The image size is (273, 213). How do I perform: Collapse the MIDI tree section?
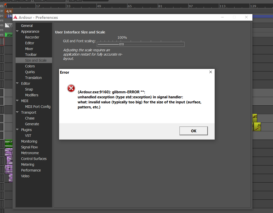pos(17,101)
